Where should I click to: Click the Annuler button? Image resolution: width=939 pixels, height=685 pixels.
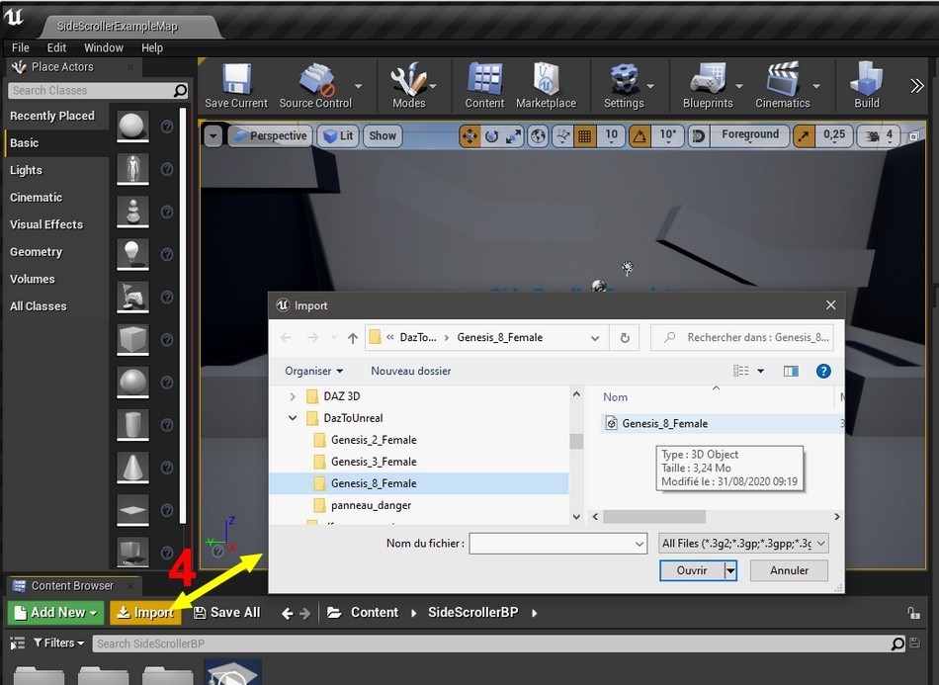click(x=789, y=570)
